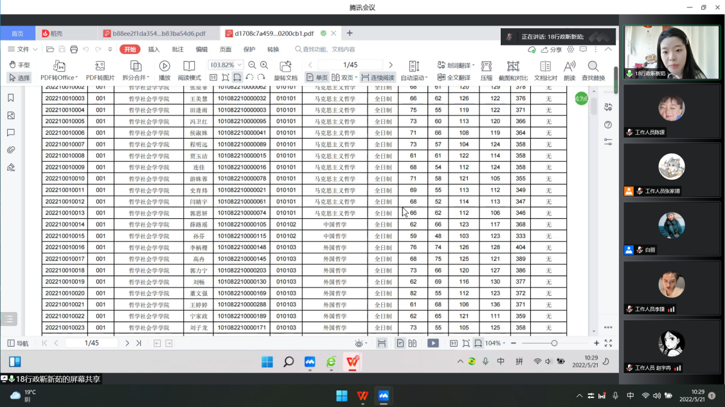
Task: Toggle 单页 single page view
Action: pyautogui.click(x=317, y=78)
